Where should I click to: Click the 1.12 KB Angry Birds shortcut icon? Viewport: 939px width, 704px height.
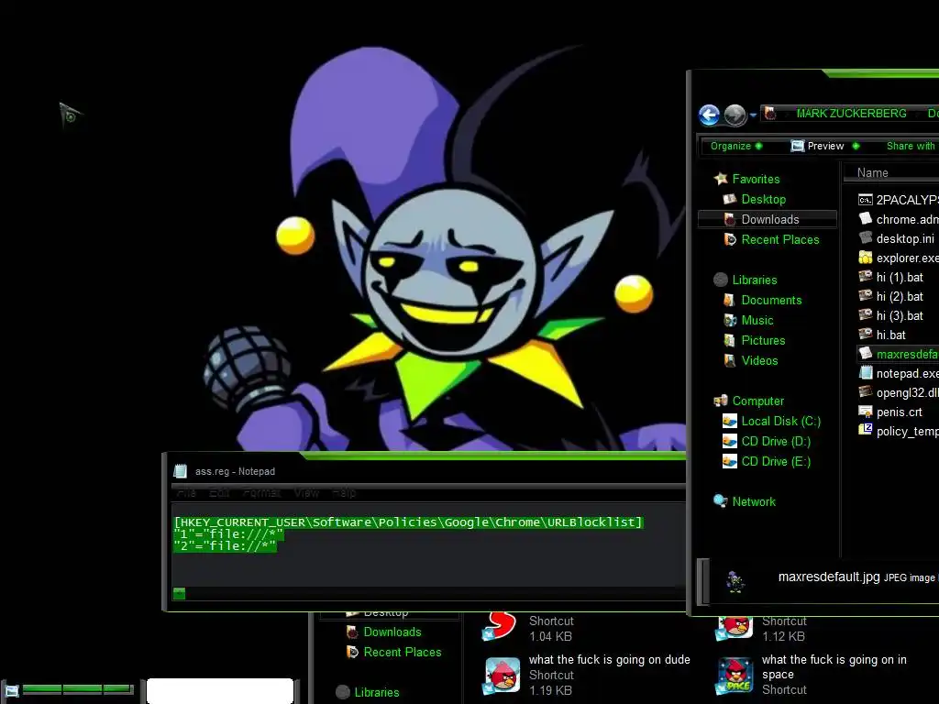coord(735,627)
